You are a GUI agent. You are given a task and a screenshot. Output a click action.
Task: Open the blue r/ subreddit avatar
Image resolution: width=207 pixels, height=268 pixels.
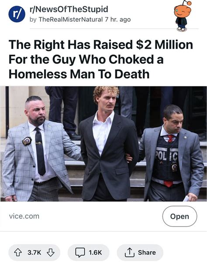tap(17, 14)
